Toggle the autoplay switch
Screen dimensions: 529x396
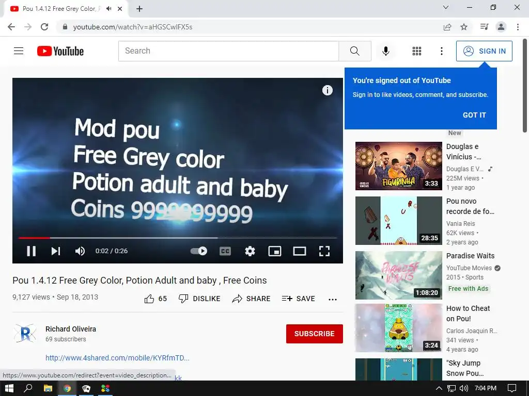coord(199,251)
